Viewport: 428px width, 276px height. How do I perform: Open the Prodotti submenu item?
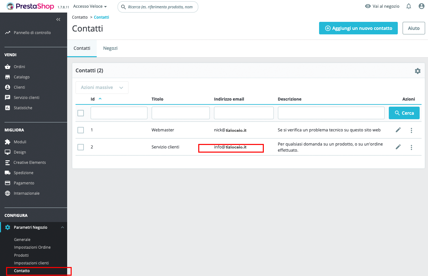22,255
